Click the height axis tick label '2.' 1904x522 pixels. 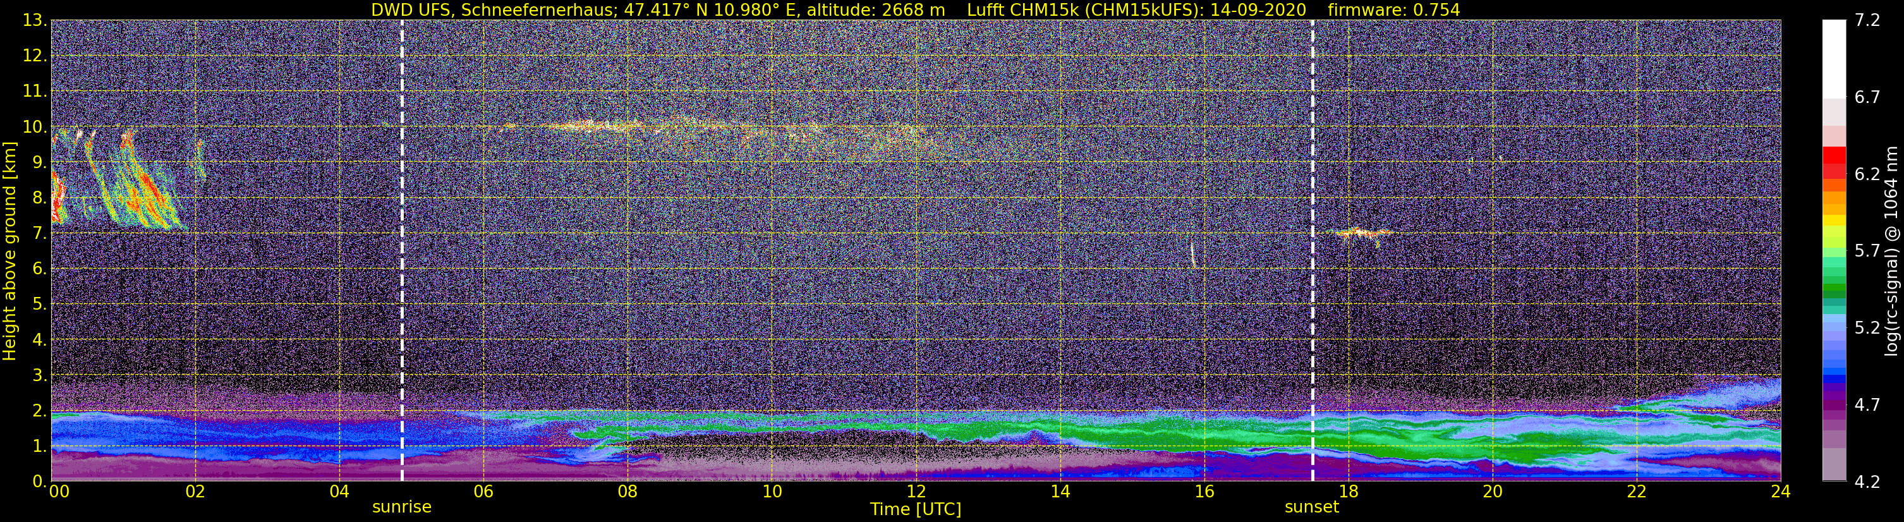pyautogui.click(x=39, y=410)
